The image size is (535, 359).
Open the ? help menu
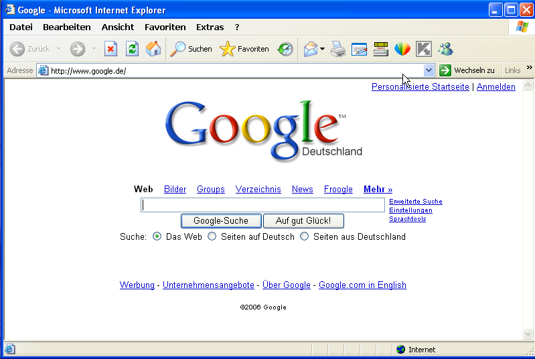point(237,27)
